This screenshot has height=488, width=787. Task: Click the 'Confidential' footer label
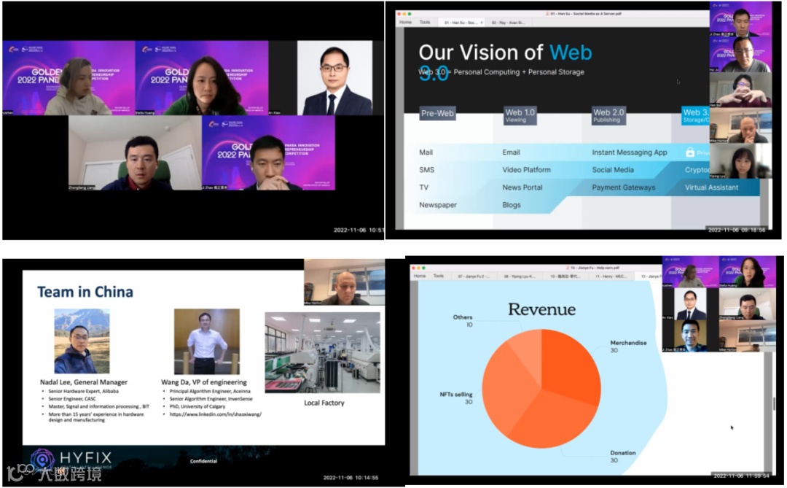coord(203,461)
